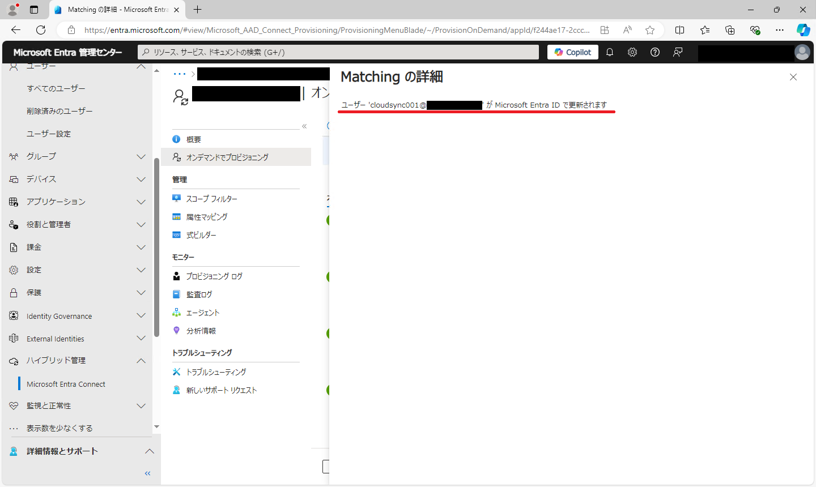The image size is (816, 487).
Task: Open すべてのユーザー in sidebar
Action: point(56,88)
